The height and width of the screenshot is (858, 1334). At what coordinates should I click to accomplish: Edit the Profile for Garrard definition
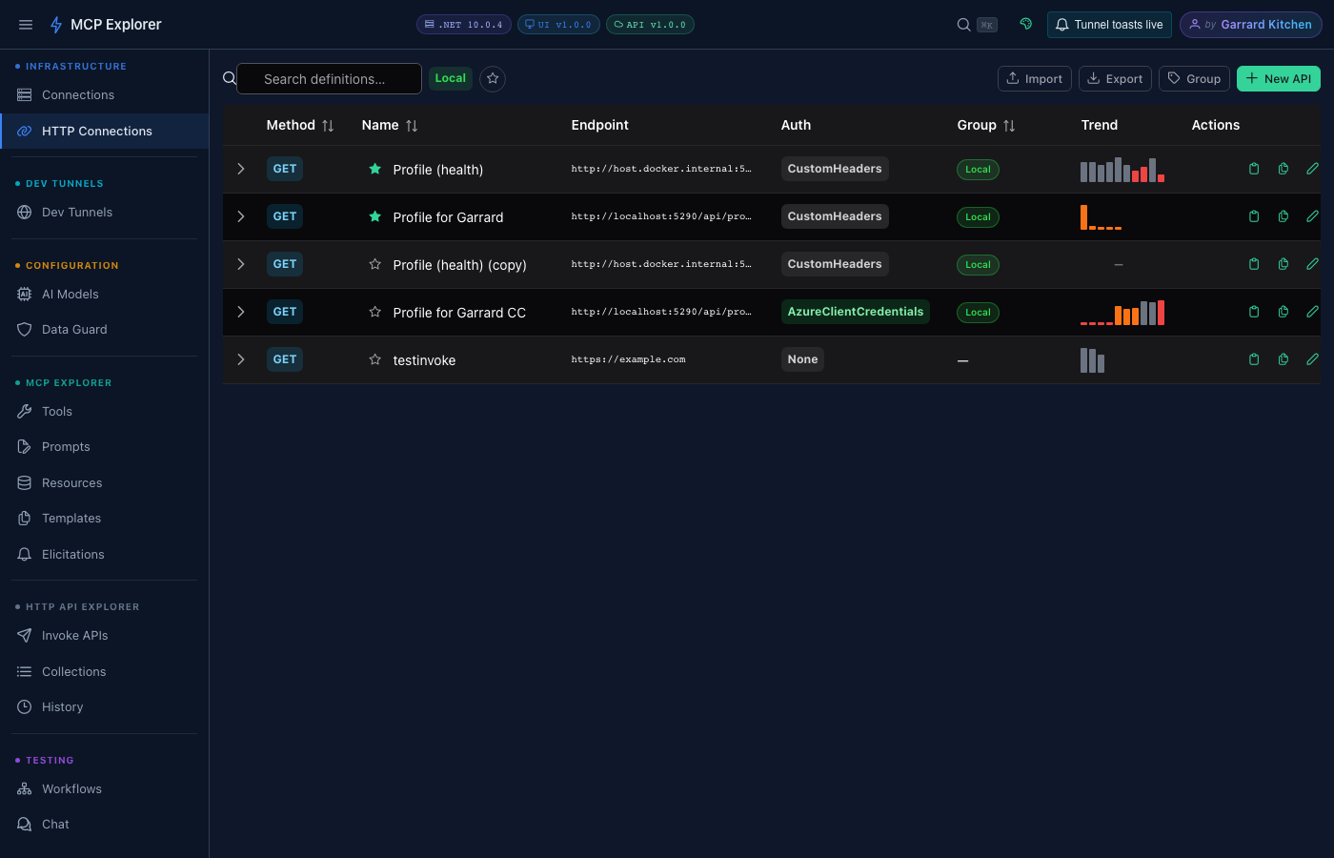1312,216
